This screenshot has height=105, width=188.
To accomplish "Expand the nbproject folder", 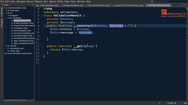I will point(6,10).
